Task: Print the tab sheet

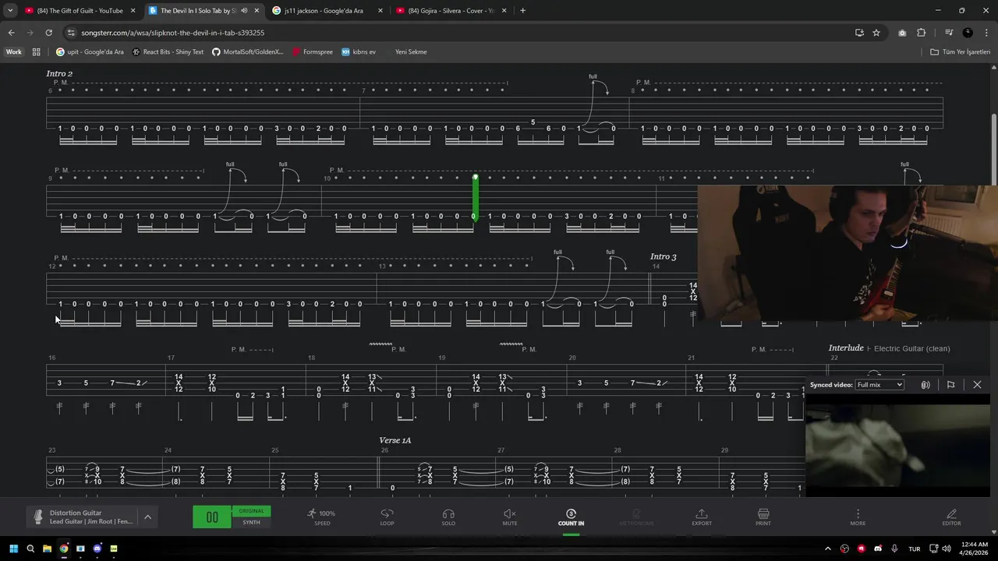Action: click(x=763, y=517)
